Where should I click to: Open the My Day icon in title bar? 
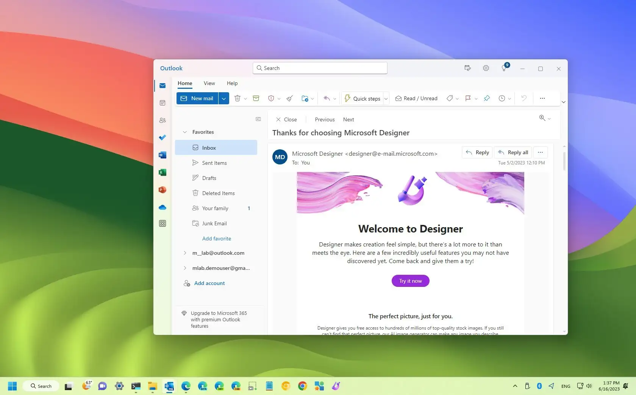coord(467,68)
